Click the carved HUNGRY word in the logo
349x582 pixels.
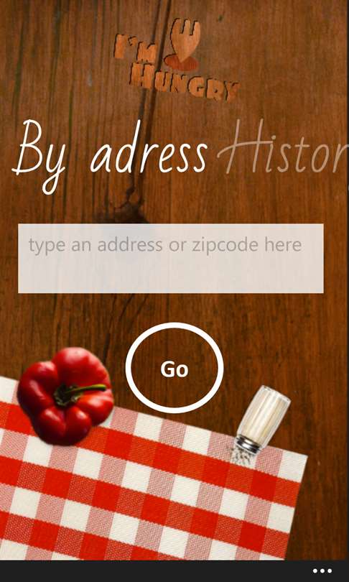(x=185, y=84)
